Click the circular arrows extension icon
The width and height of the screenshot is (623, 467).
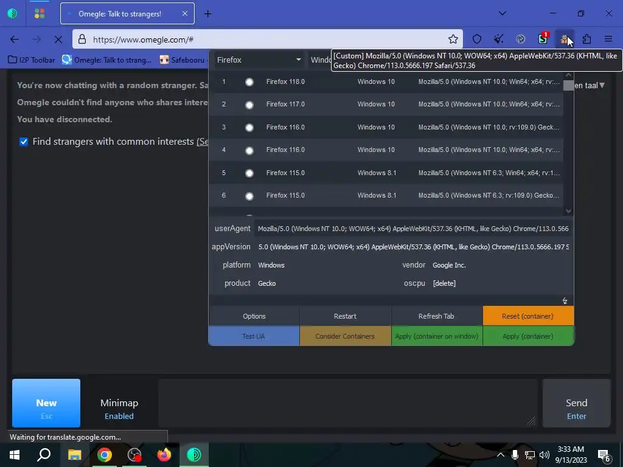(521, 39)
